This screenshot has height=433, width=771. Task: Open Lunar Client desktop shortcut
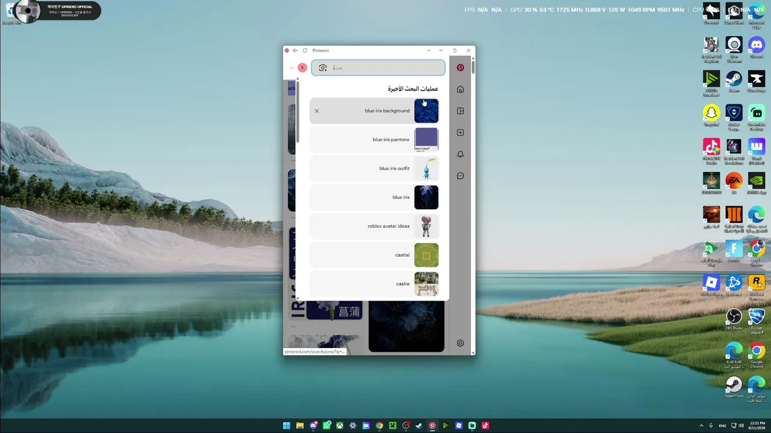tap(734, 13)
